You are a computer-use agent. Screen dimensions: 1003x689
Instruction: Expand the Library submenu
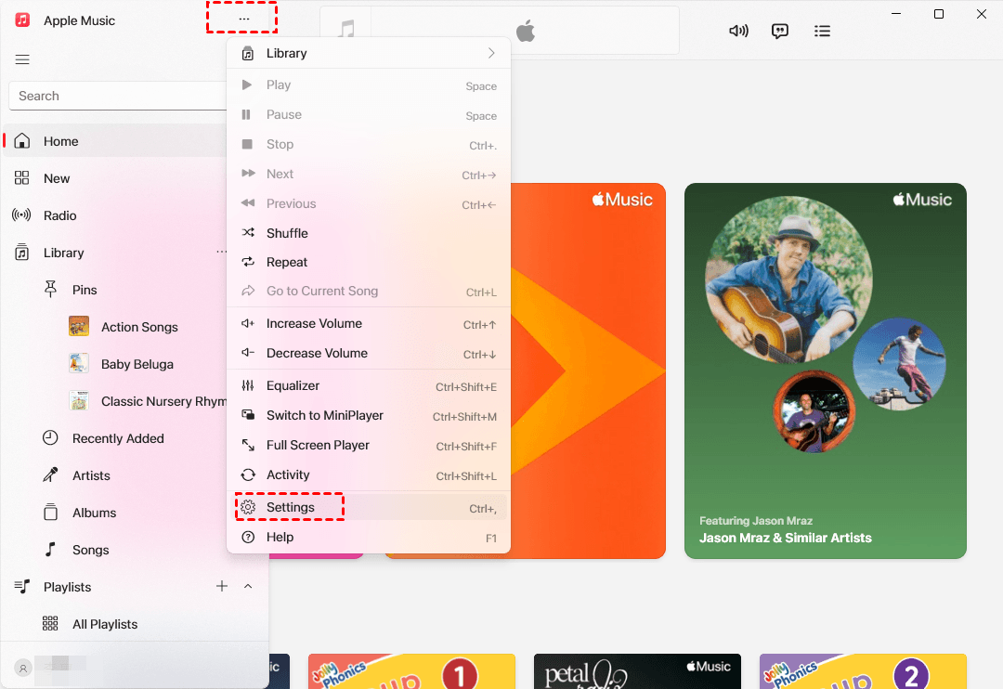[369, 53]
